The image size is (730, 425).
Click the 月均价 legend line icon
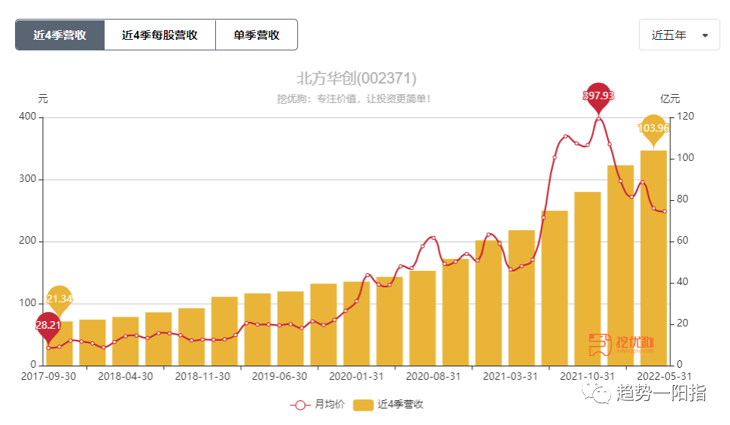coord(300,405)
